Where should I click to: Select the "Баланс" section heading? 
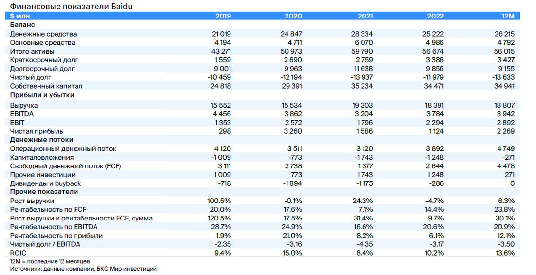[x=22, y=25]
